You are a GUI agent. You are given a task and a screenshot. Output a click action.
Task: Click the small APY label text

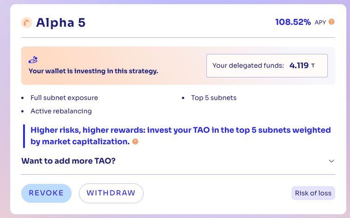pyautogui.click(x=320, y=22)
